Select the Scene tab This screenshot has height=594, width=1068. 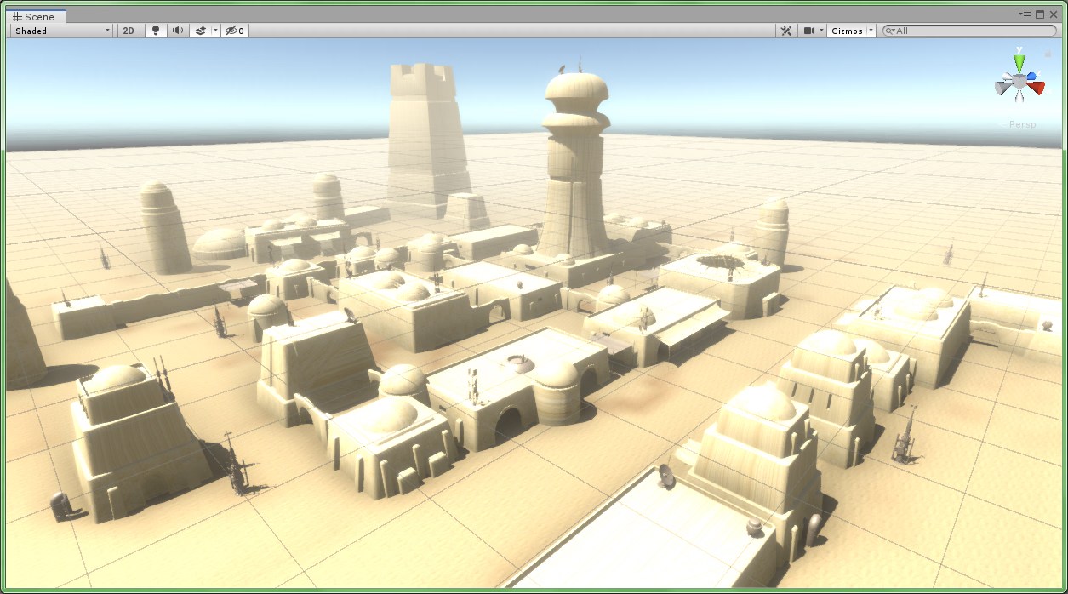[34, 16]
